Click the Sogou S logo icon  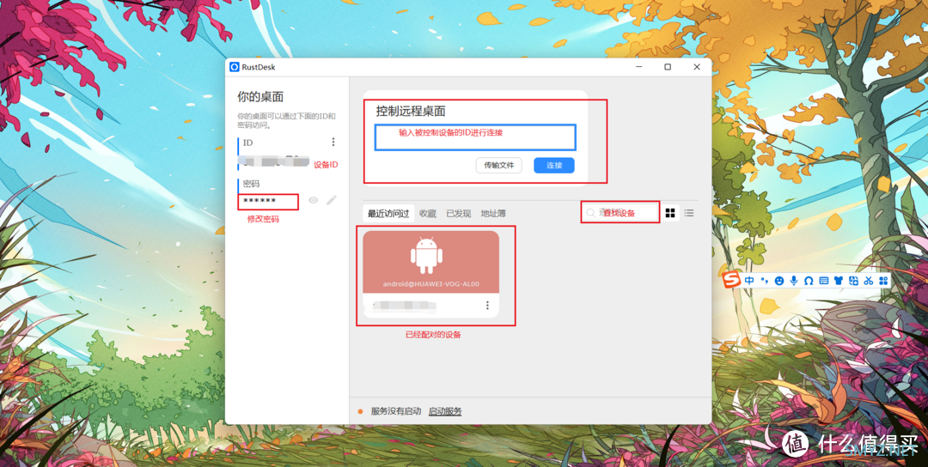coord(732,280)
